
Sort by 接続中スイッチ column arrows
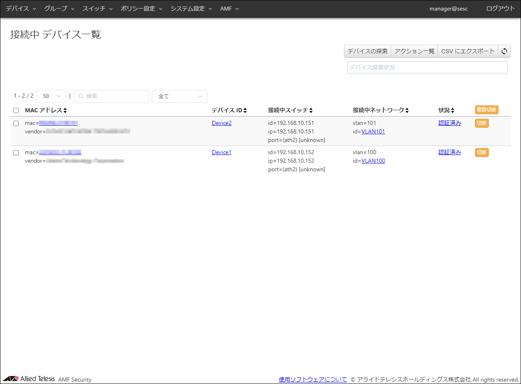pyautogui.click(x=311, y=111)
